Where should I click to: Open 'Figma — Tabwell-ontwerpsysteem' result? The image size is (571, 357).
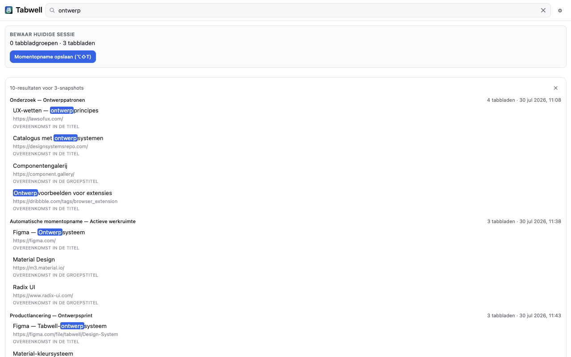click(x=60, y=326)
